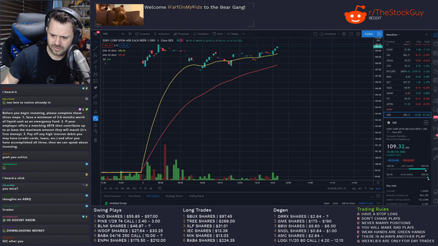Select the GILD watchlist row

408,87
